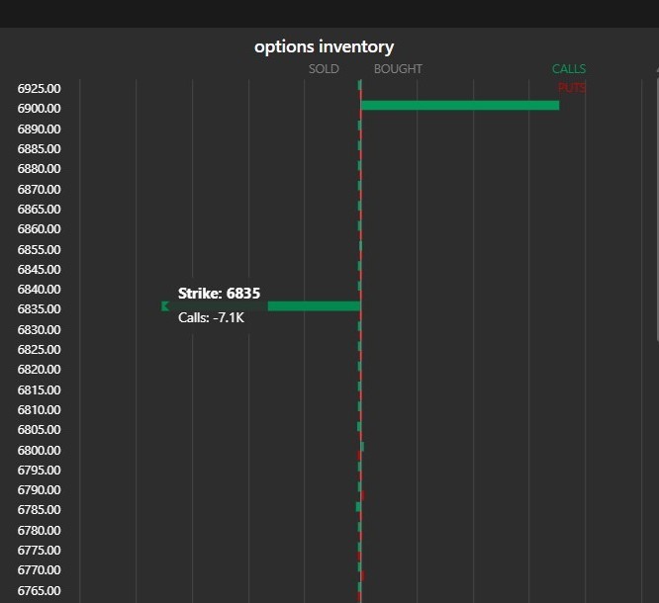Select the 6800.00 strike label

(40, 450)
